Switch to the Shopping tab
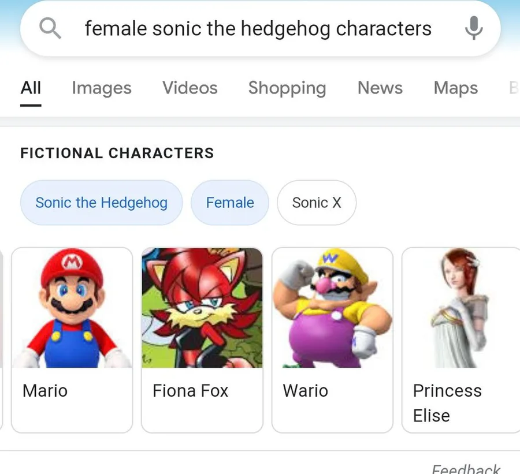 (x=287, y=88)
